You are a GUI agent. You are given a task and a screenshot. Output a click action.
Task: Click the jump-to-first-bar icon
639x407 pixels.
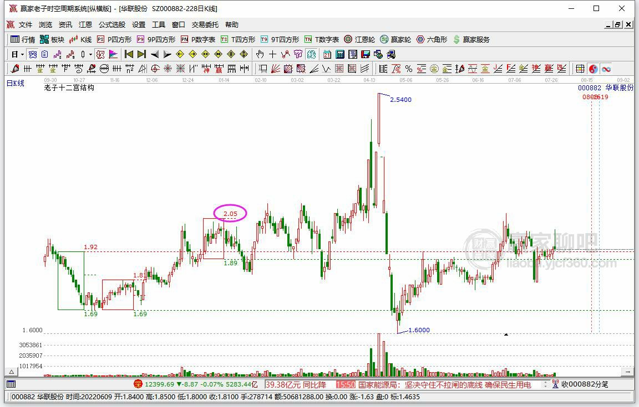tap(129, 54)
